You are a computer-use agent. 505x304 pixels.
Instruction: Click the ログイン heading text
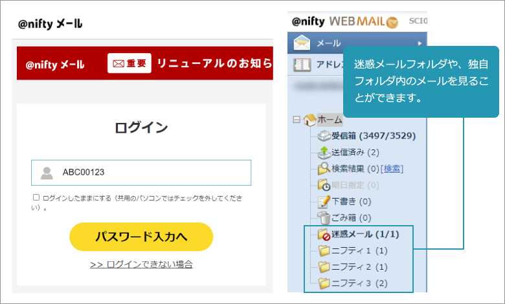(141, 127)
